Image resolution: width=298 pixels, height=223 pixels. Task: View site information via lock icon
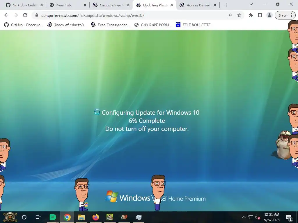[x=37, y=15]
